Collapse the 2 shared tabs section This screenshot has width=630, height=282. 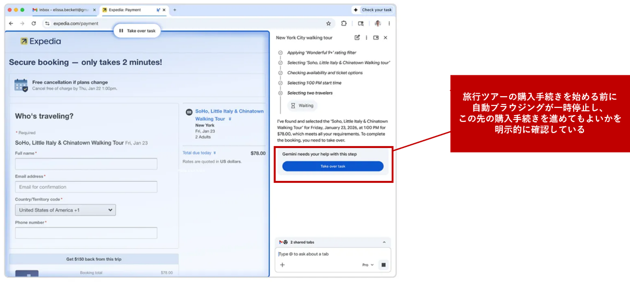point(384,242)
